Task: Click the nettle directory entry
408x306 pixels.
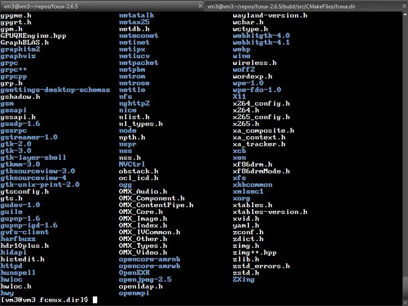Action: tap(132, 90)
